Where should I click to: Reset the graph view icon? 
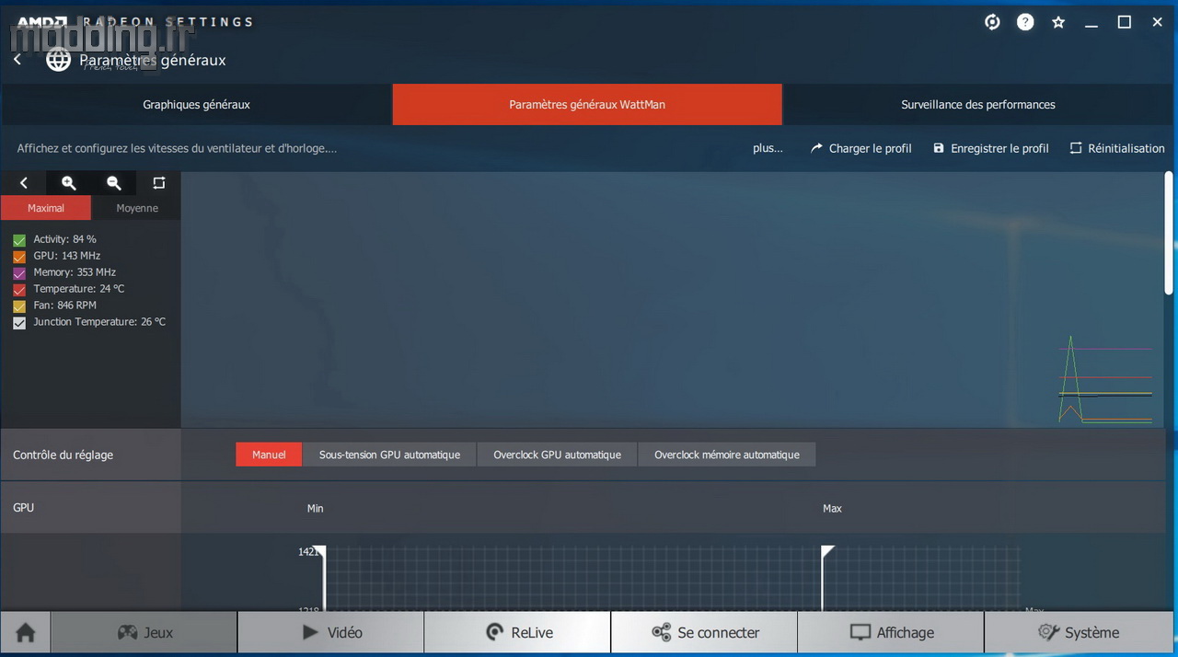[x=159, y=183]
